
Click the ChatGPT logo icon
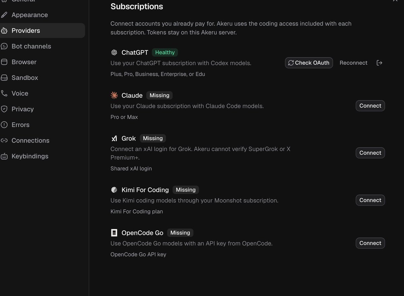click(114, 52)
